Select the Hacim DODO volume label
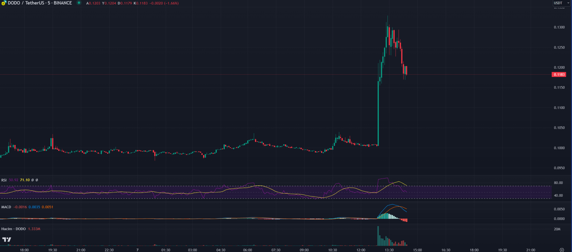The image size is (572, 252). tap(13, 229)
